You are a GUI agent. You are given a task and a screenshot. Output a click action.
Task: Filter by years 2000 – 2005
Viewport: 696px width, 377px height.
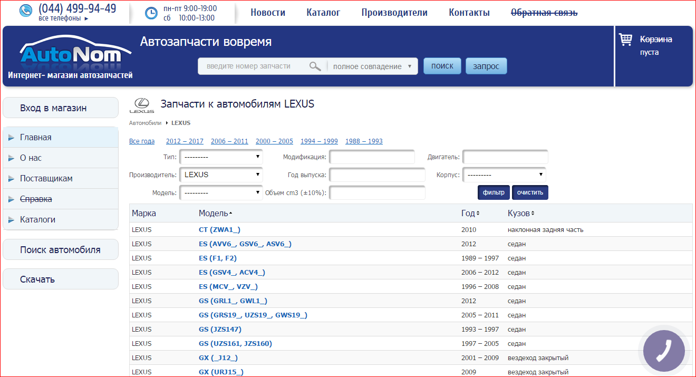point(274,141)
